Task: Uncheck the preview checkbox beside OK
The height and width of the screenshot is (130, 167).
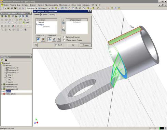Action: 56,45
